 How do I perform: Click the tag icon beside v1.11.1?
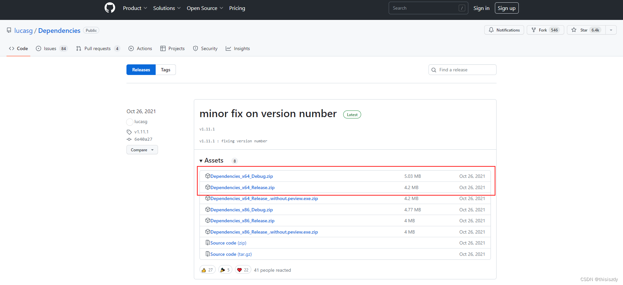(x=129, y=132)
